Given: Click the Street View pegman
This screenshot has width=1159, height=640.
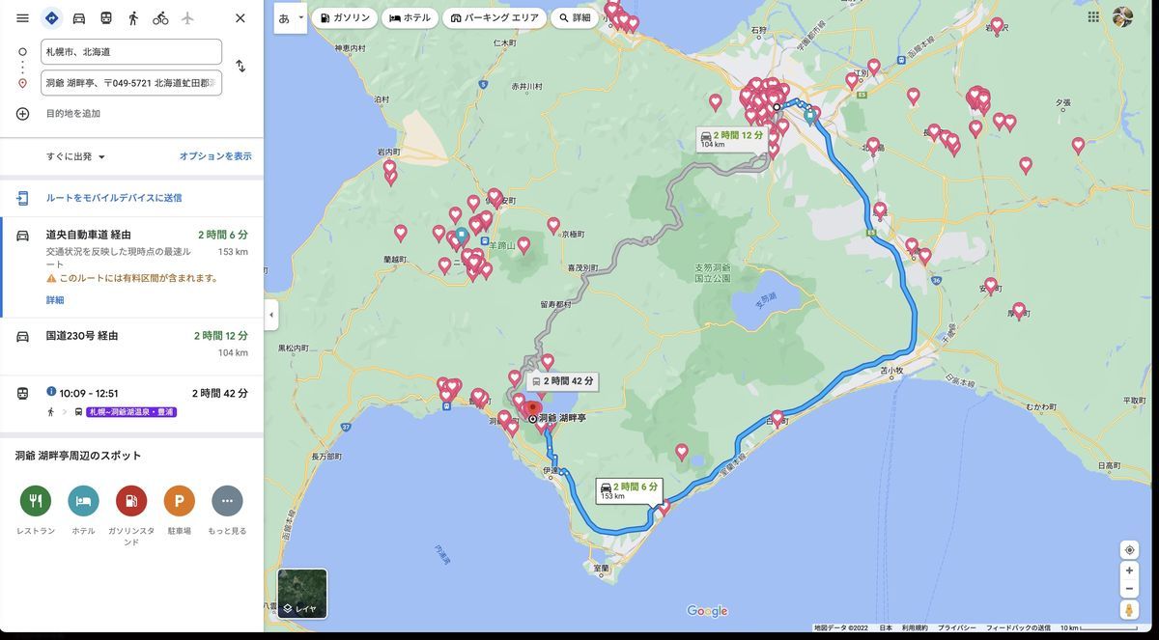Looking at the screenshot, I should [x=1129, y=610].
